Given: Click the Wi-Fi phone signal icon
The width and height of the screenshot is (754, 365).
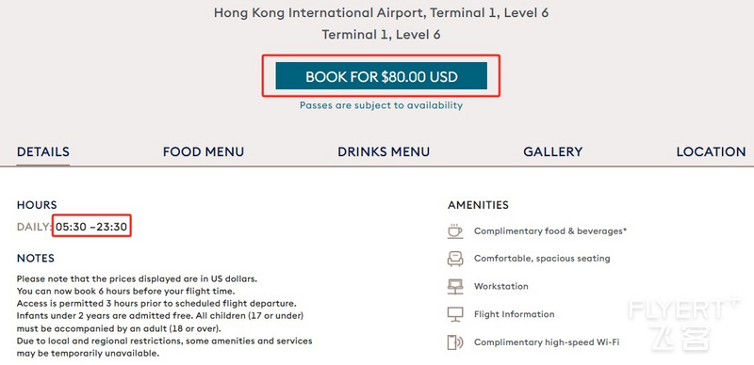Looking at the screenshot, I should coord(455,342).
